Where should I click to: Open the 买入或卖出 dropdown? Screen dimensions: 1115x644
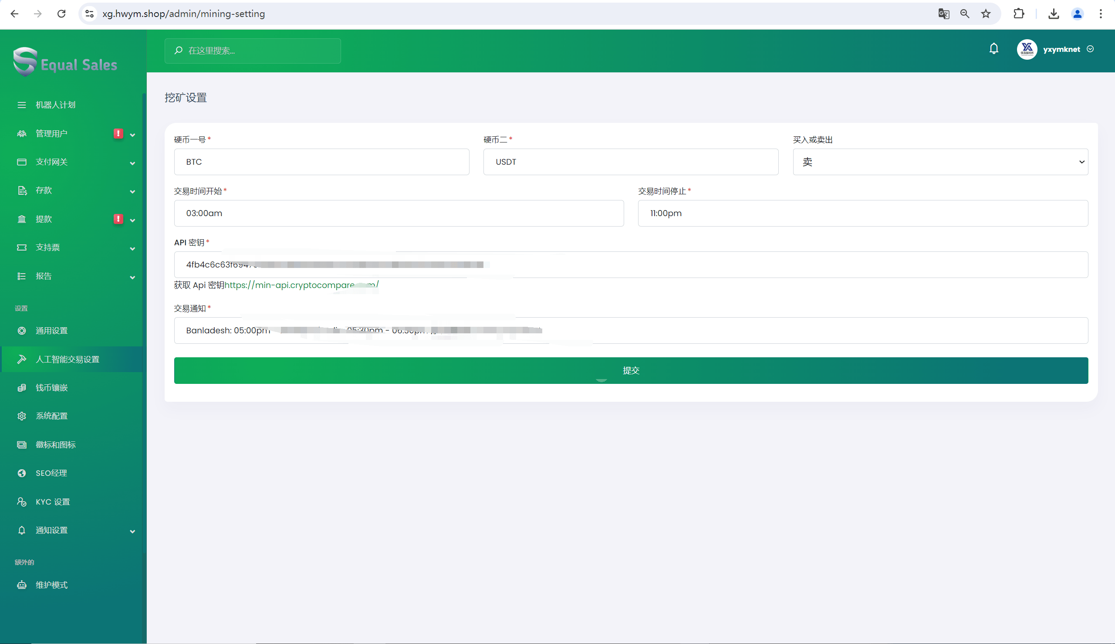coord(940,162)
